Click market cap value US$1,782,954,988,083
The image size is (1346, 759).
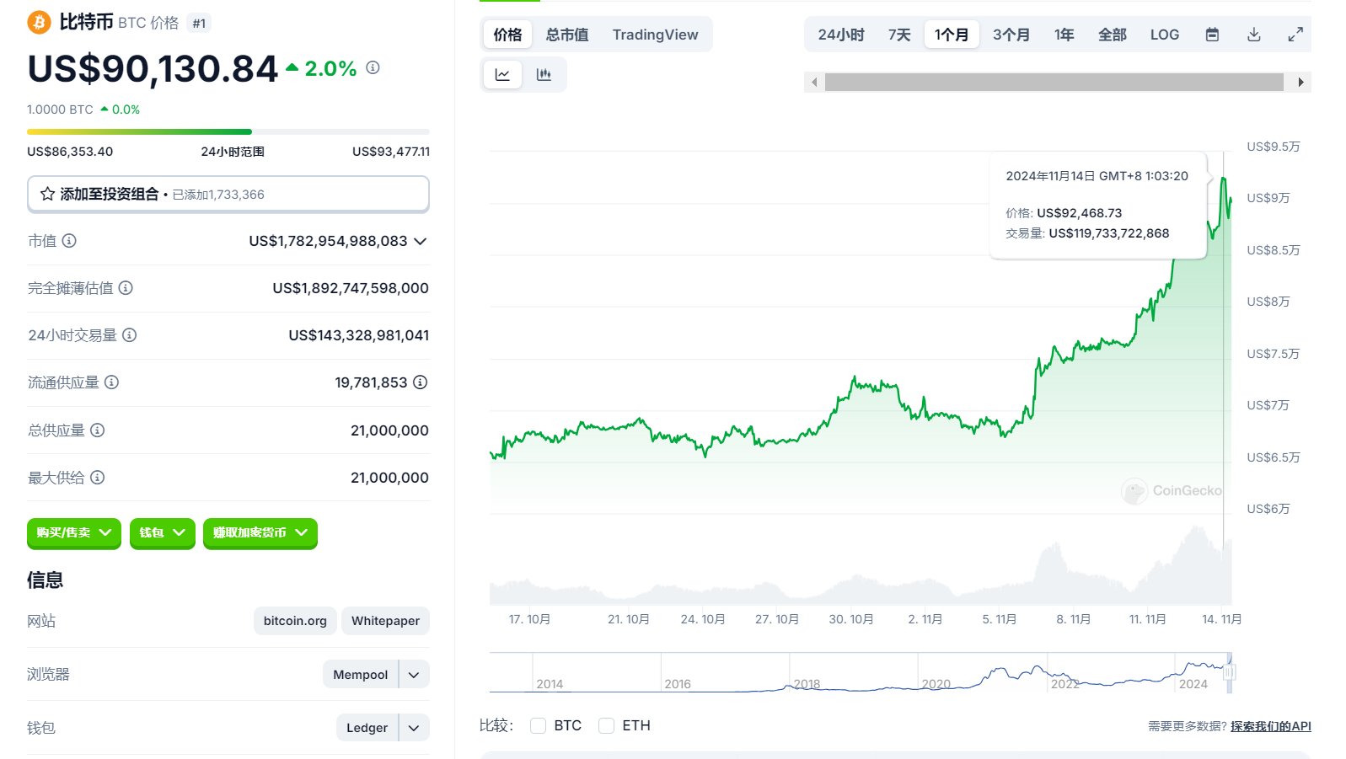[x=328, y=241]
